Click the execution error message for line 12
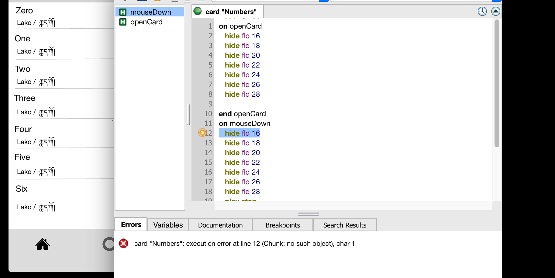 (x=244, y=244)
